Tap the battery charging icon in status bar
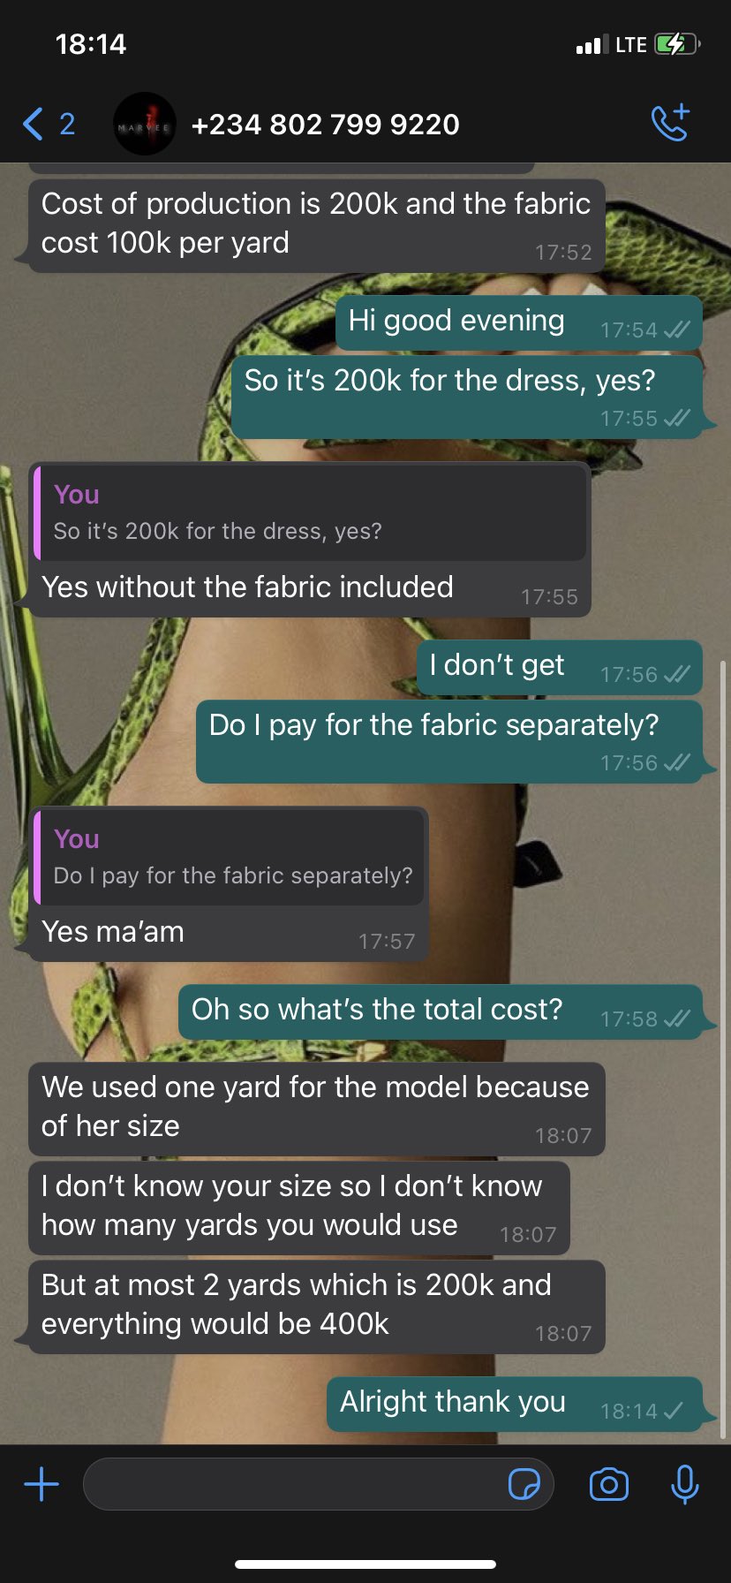This screenshot has width=731, height=1583. click(x=677, y=44)
